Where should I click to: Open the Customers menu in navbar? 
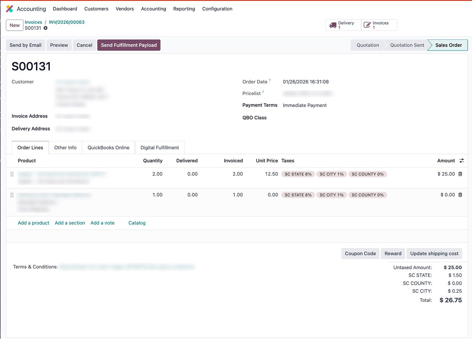point(96,9)
